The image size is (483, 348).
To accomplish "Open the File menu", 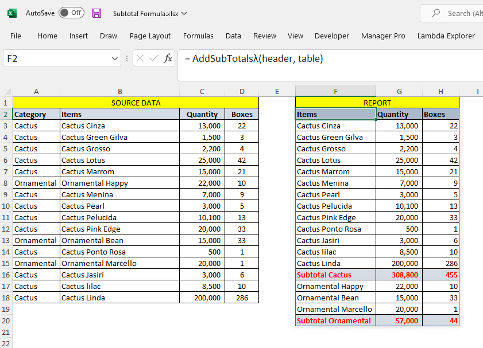I will pos(16,36).
